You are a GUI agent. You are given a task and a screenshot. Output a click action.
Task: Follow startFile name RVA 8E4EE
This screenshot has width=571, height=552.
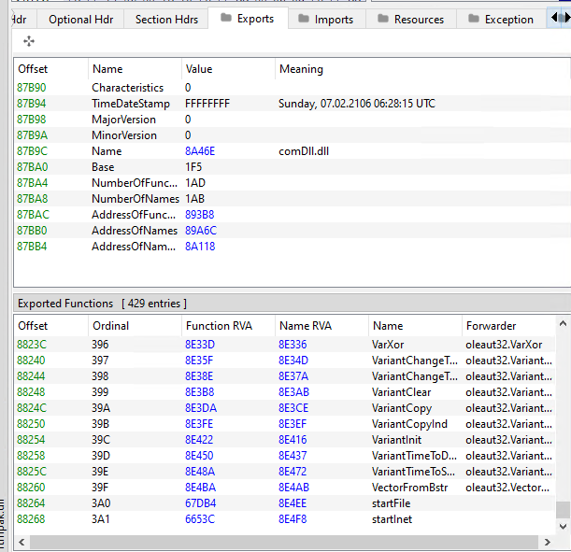point(293,503)
